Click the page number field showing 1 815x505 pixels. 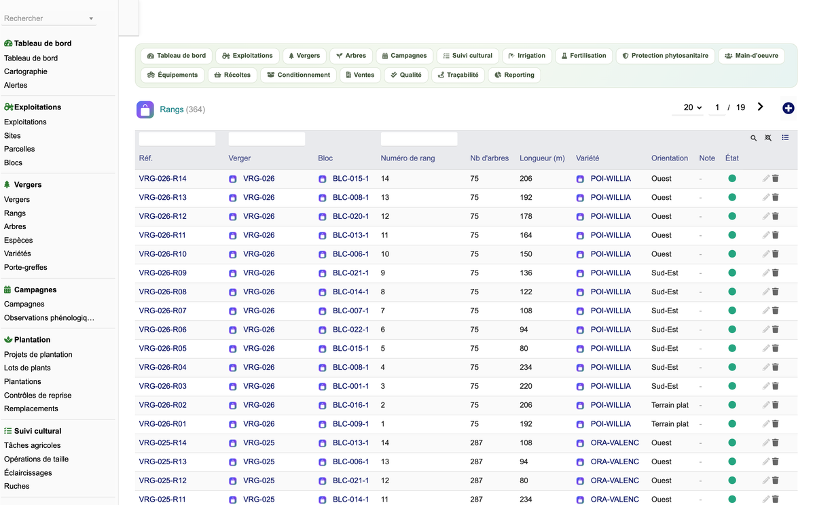pos(717,107)
